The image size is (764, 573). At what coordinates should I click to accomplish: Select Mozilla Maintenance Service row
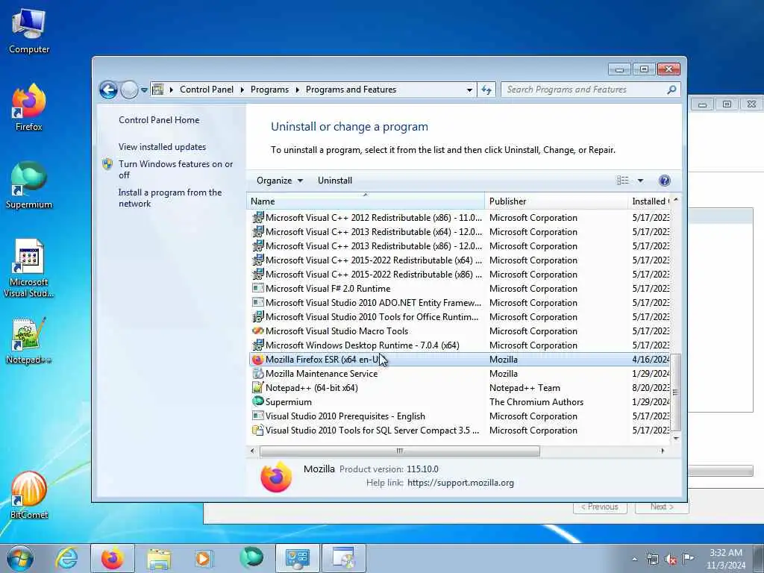[460, 374]
